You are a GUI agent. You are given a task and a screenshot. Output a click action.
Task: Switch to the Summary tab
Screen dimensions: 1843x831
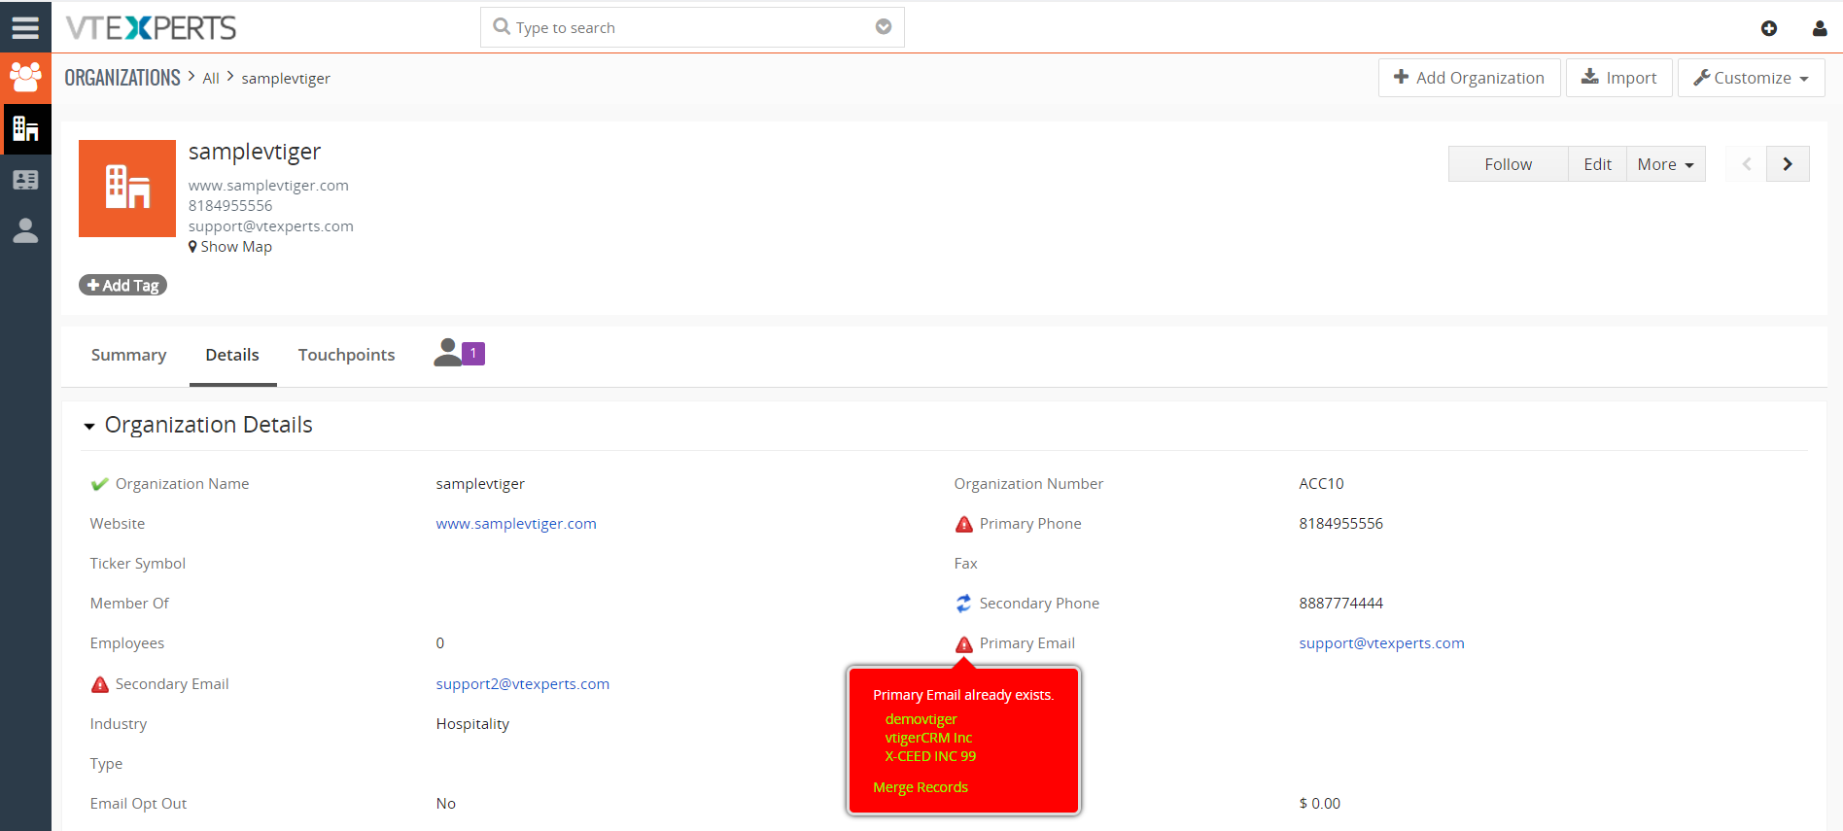(128, 355)
